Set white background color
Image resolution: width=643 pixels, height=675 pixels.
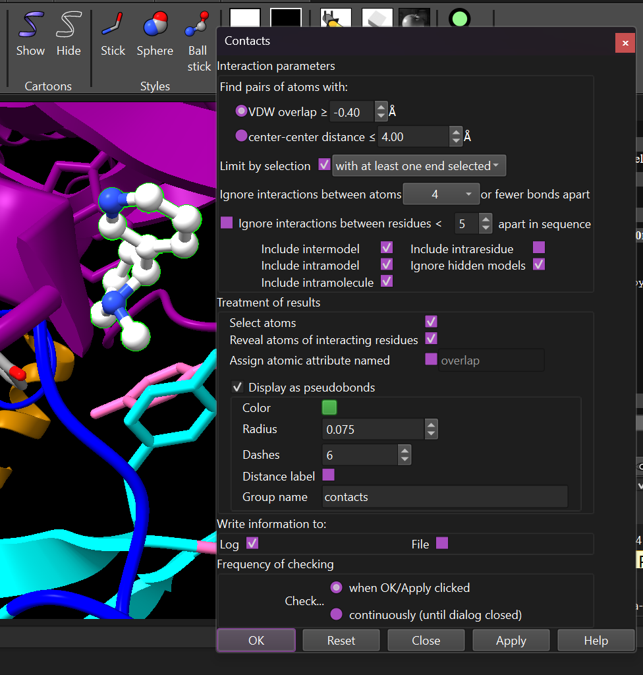(245, 18)
